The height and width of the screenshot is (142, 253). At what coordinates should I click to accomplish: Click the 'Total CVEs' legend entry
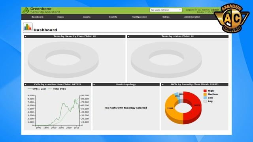57,89
